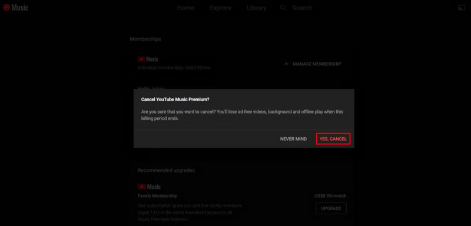The image size is (471, 226).
Task: Collapse the MANAGE MEMBERSHIP chevron
Action: (x=286, y=64)
